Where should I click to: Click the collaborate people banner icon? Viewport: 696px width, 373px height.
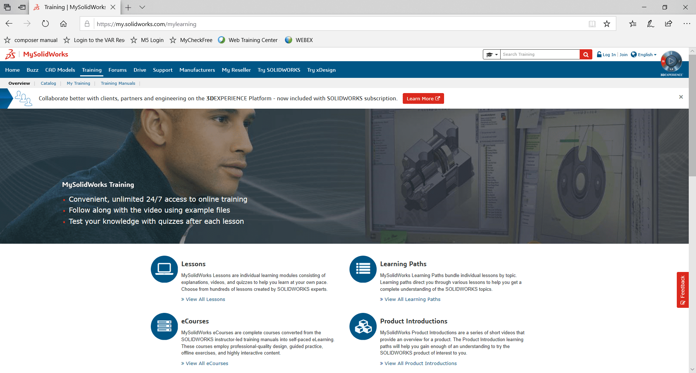[x=24, y=98]
